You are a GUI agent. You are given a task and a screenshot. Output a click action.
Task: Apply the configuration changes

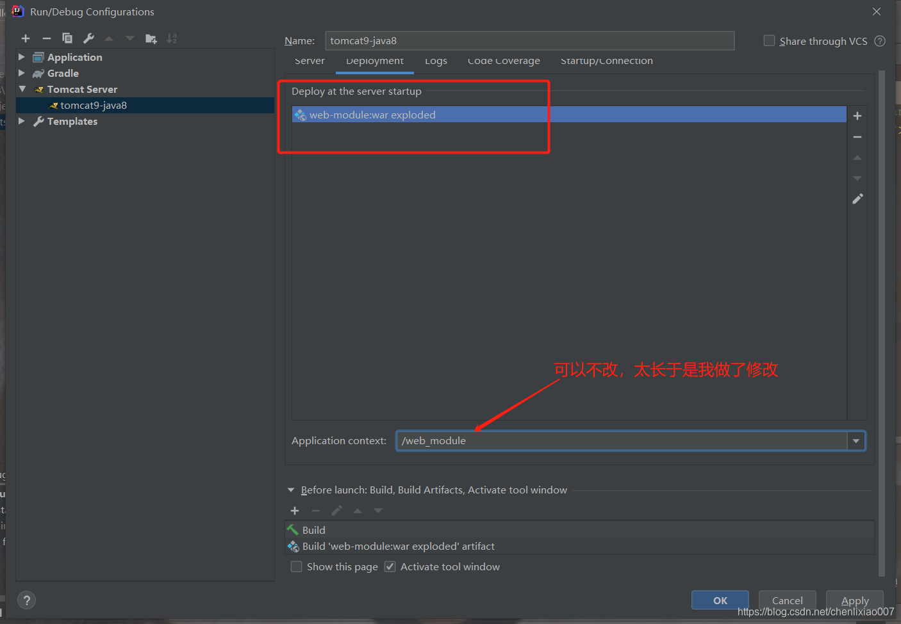click(x=855, y=600)
